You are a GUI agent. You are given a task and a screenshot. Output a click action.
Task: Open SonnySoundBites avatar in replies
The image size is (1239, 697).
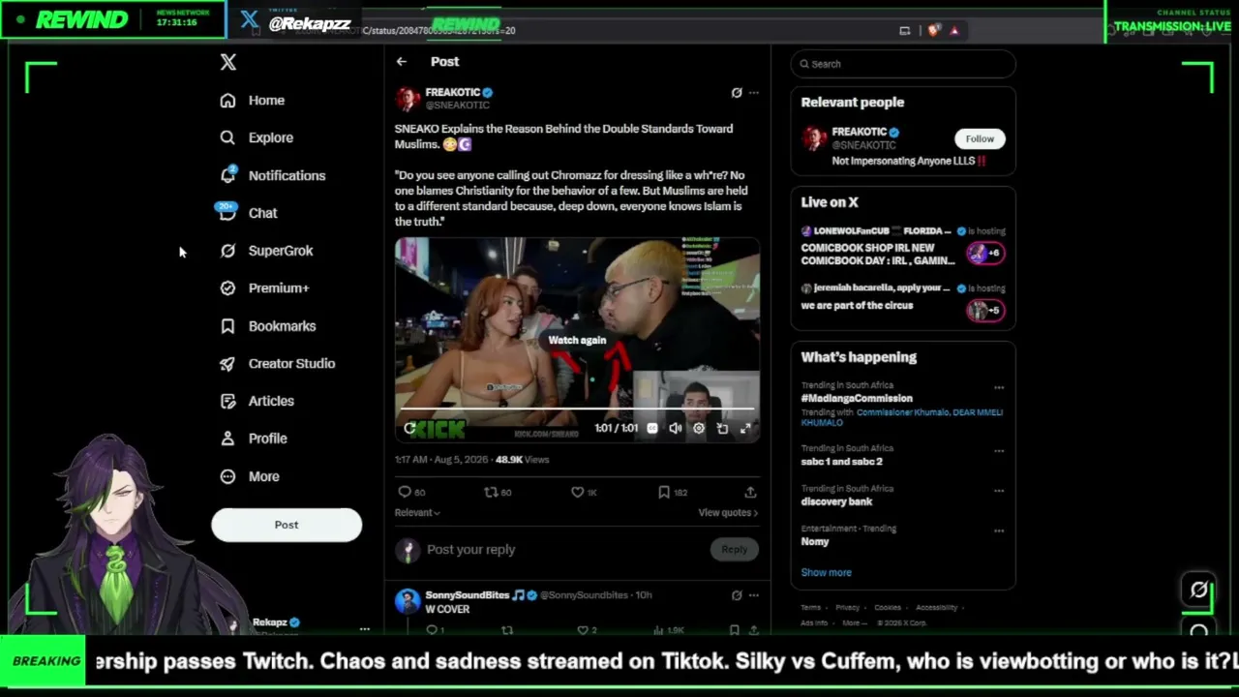(408, 601)
